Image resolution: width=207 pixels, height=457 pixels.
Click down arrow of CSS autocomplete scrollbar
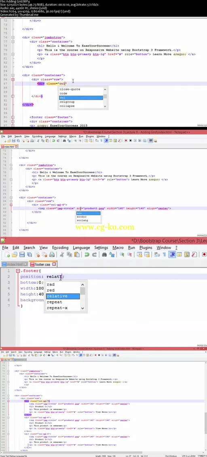coord(82,308)
